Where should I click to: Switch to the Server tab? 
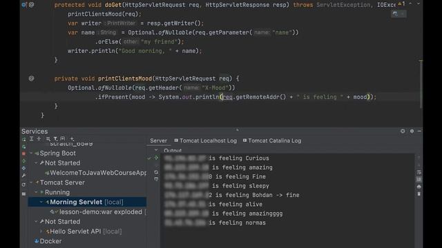coord(158,141)
